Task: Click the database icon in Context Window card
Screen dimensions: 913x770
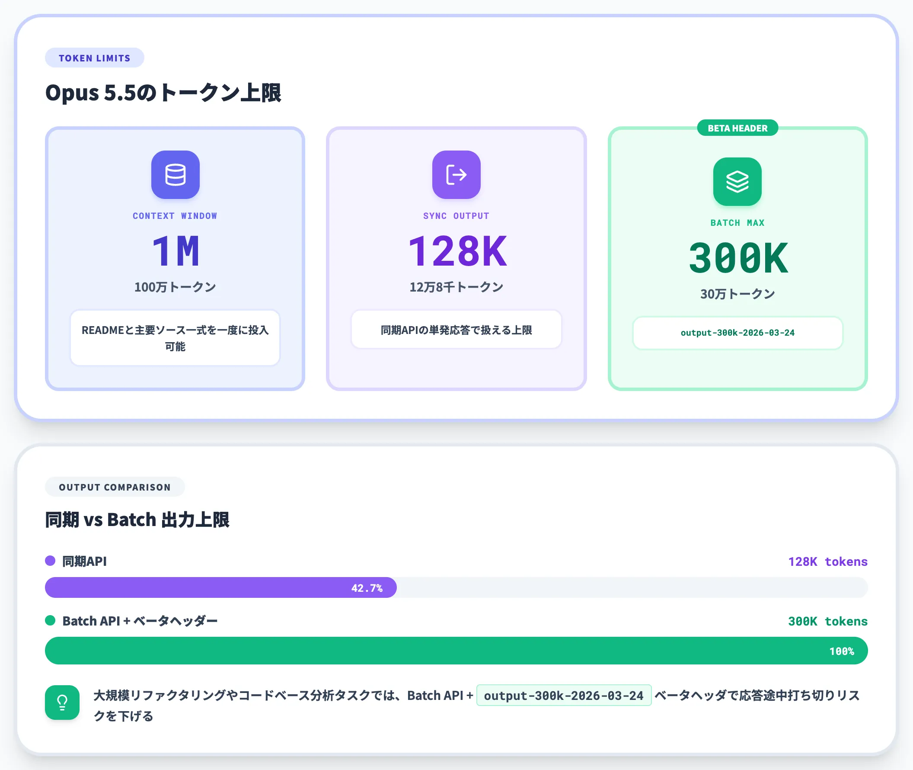Action: coord(176,175)
